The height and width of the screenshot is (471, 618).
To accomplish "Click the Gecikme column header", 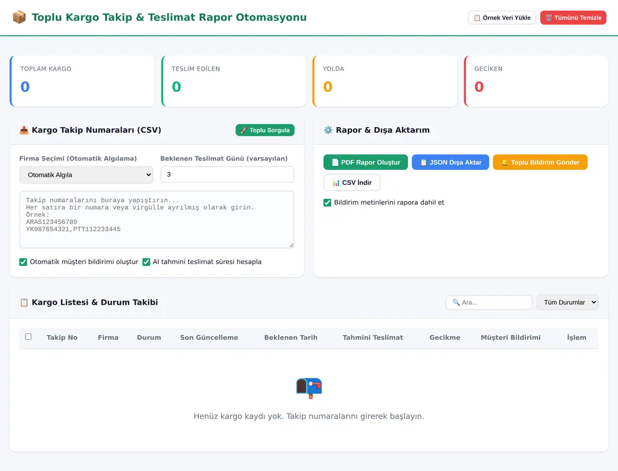I will (x=445, y=338).
